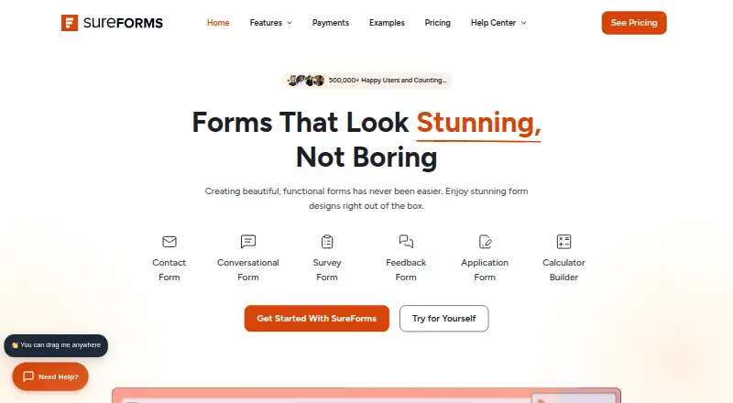Choose the Survey Form clipboard icon

[327, 242]
